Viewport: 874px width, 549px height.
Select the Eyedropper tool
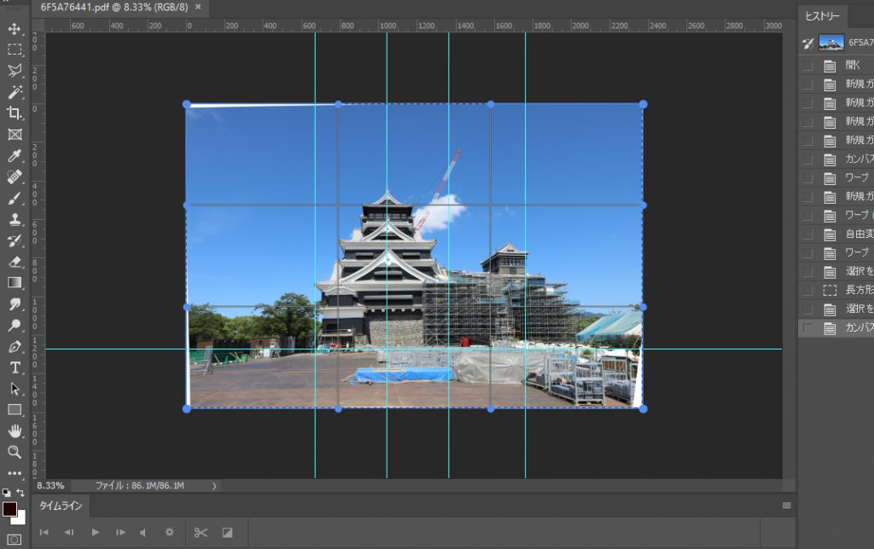(x=15, y=155)
